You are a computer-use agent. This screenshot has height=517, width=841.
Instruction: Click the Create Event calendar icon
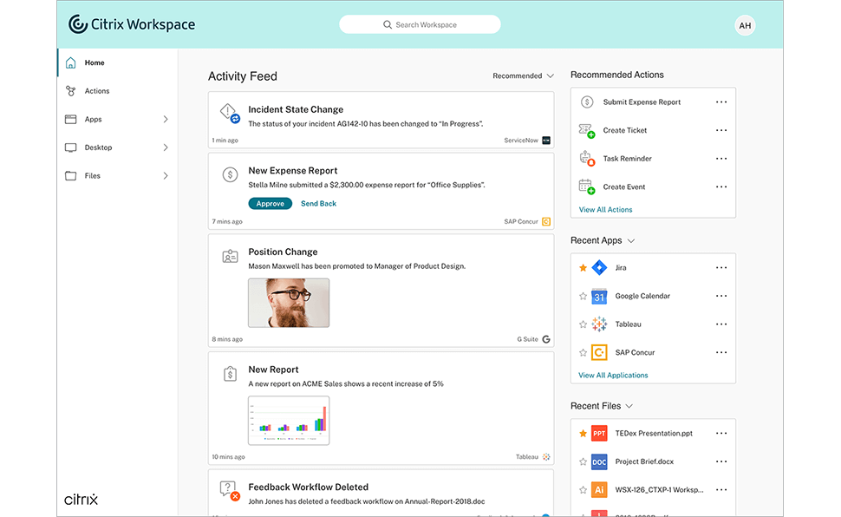tap(587, 187)
